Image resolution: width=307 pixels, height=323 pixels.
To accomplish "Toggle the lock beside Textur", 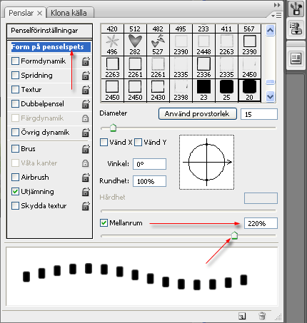I will pyautogui.click(x=86, y=90).
